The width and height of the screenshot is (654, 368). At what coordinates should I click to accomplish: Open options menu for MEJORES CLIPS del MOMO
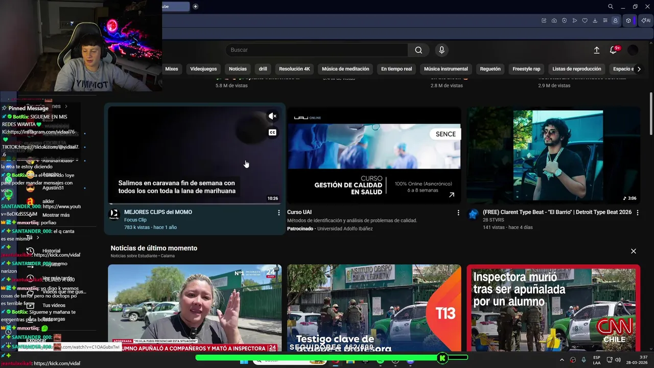pyautogui.click(x=278, y=213)
